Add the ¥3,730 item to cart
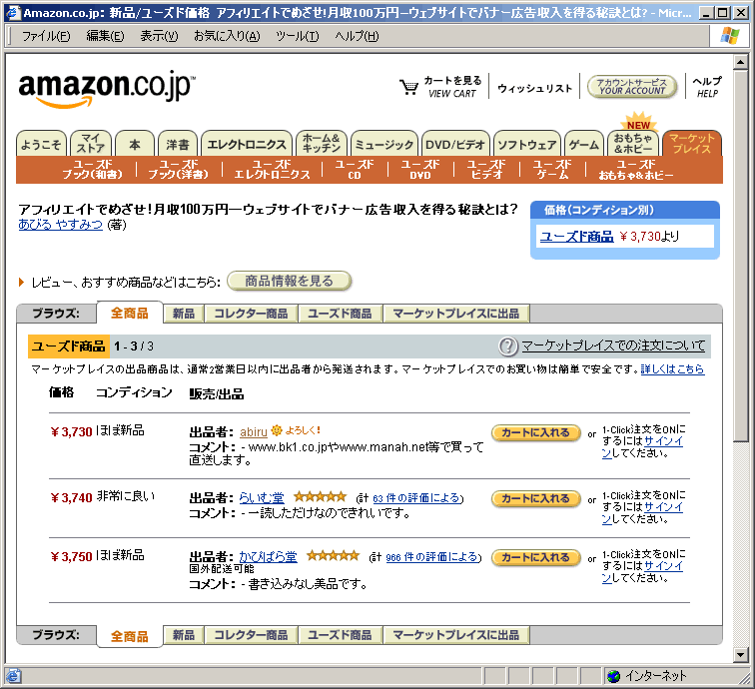The height and width of the screenshot is (689, 755). click(x=535, y=432)
